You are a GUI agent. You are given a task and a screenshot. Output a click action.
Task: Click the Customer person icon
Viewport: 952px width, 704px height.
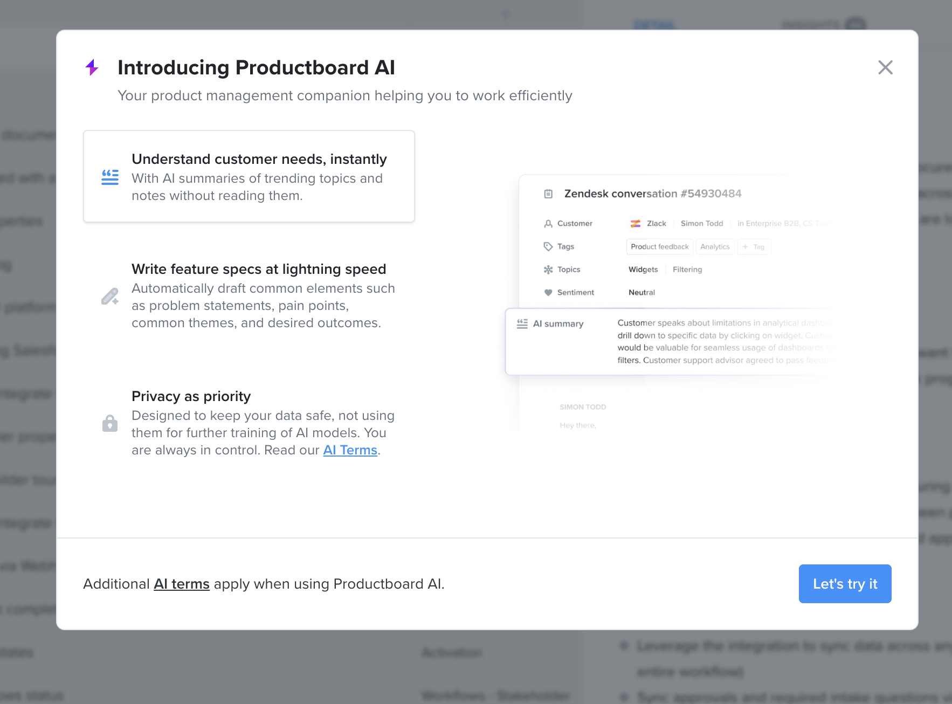pyautogui.click(x=548, y=224)
